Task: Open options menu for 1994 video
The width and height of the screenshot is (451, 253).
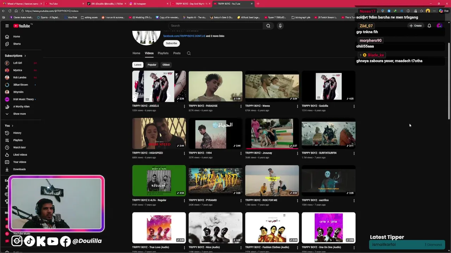Action: (241, 153)
